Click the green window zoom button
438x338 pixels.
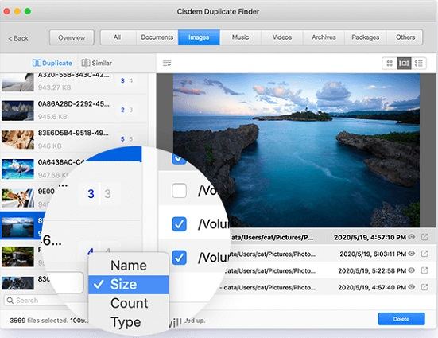pyautogui.click(x=28, y=11)
